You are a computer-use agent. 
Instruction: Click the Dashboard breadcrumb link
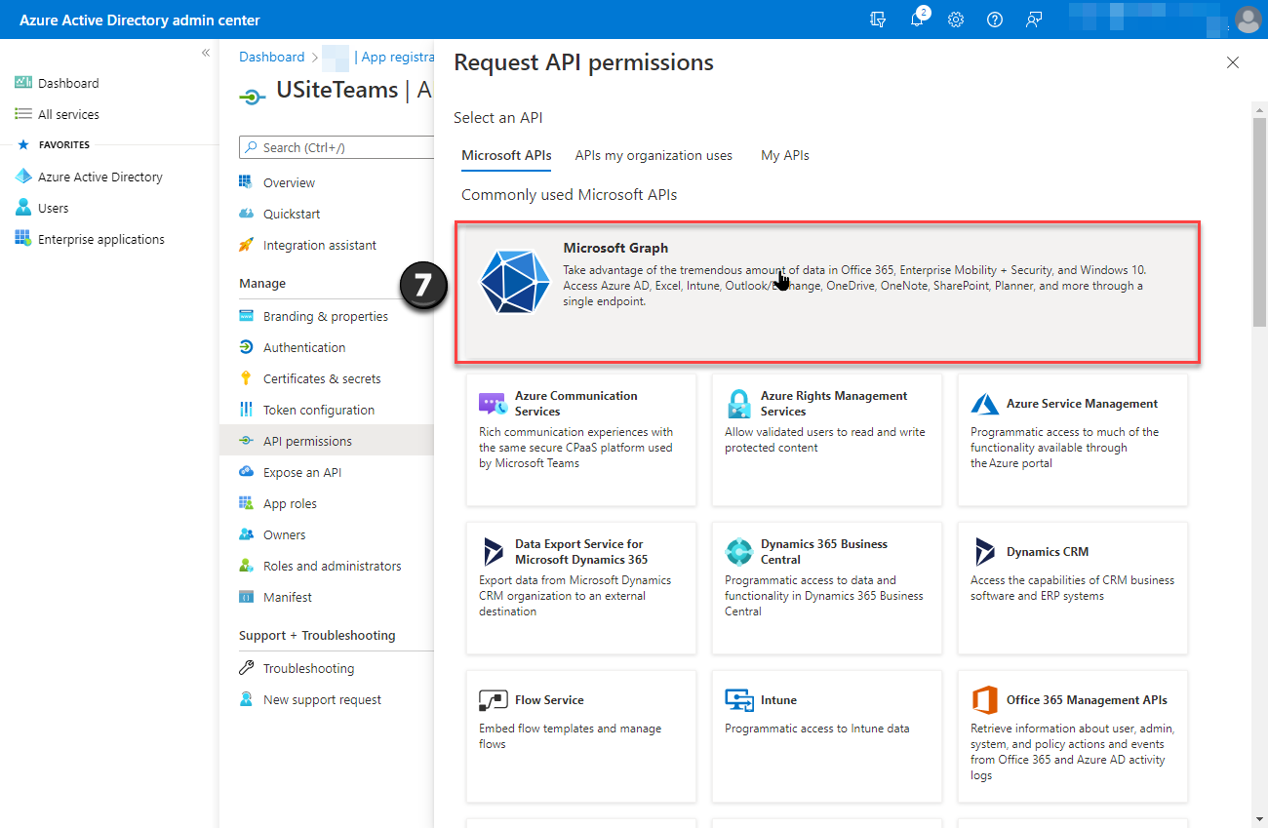tap(272, 57)
